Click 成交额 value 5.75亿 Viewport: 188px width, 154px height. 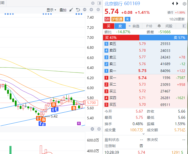click(180, 130)
